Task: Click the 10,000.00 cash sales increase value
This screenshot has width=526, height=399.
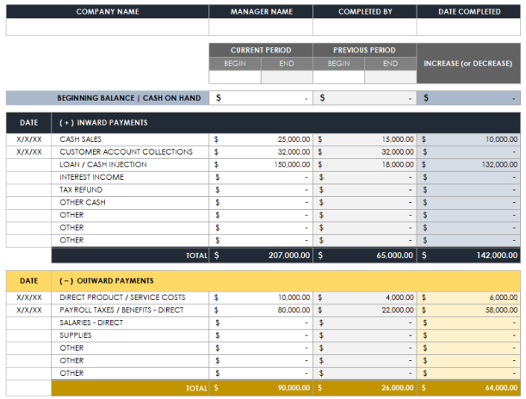Action: click(x=502, y=139)
